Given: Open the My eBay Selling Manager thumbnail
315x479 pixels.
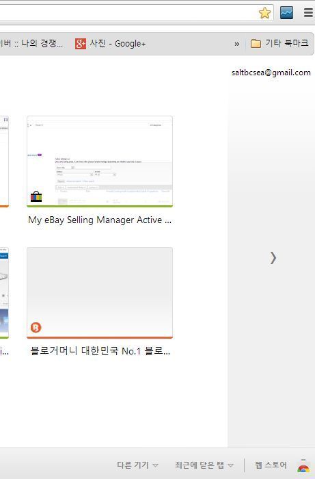Looking at the screenshot, I should 100,161.
